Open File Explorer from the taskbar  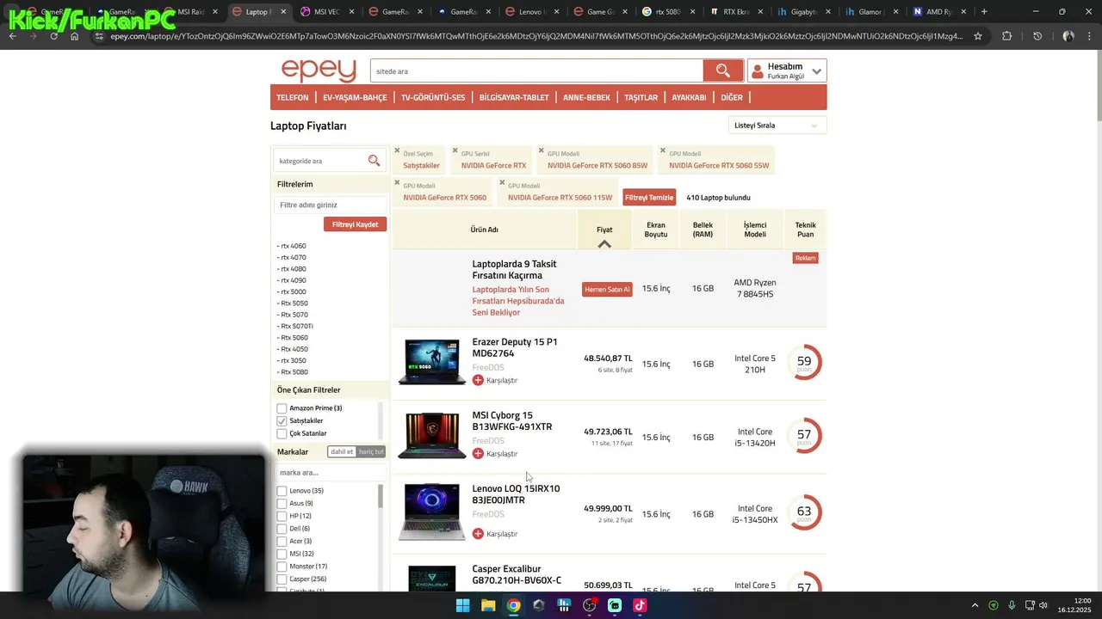488,605
